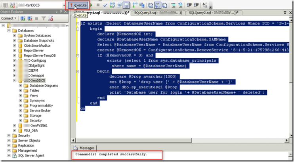Open the available databases dropdown

[64, 6]
